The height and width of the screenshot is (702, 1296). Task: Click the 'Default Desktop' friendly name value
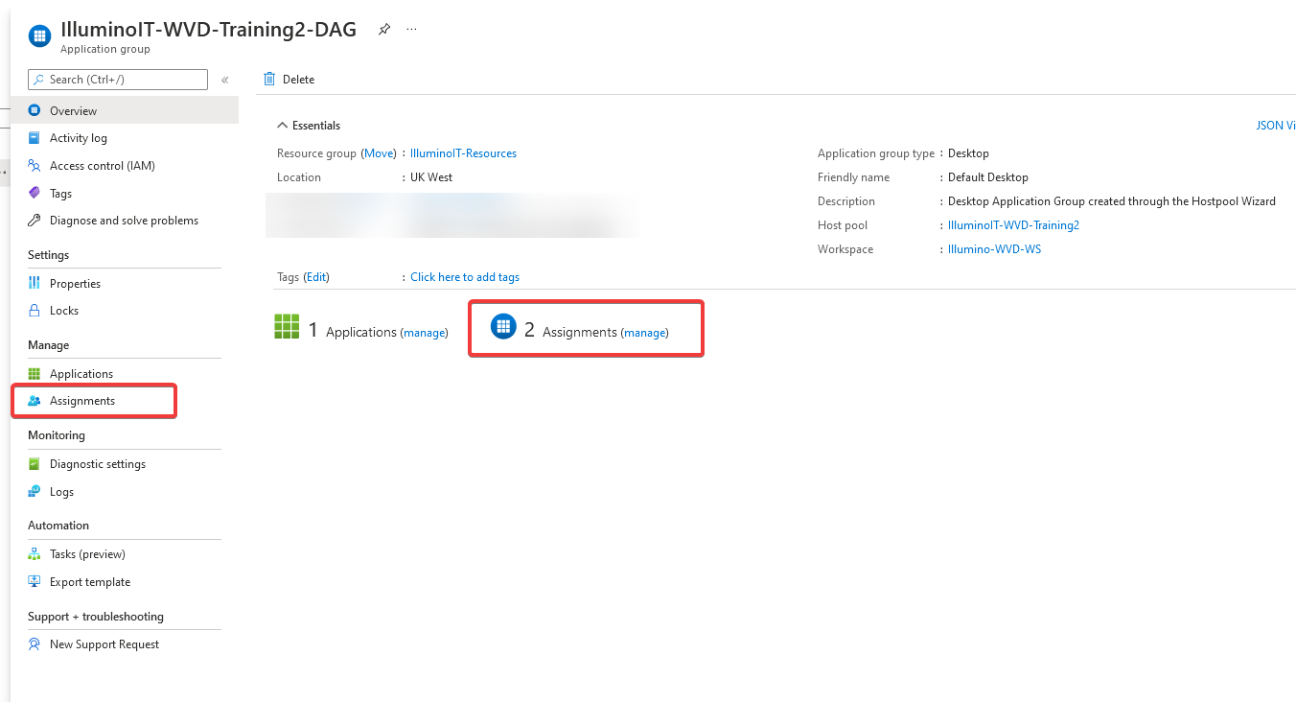click(x=987, y=177)
